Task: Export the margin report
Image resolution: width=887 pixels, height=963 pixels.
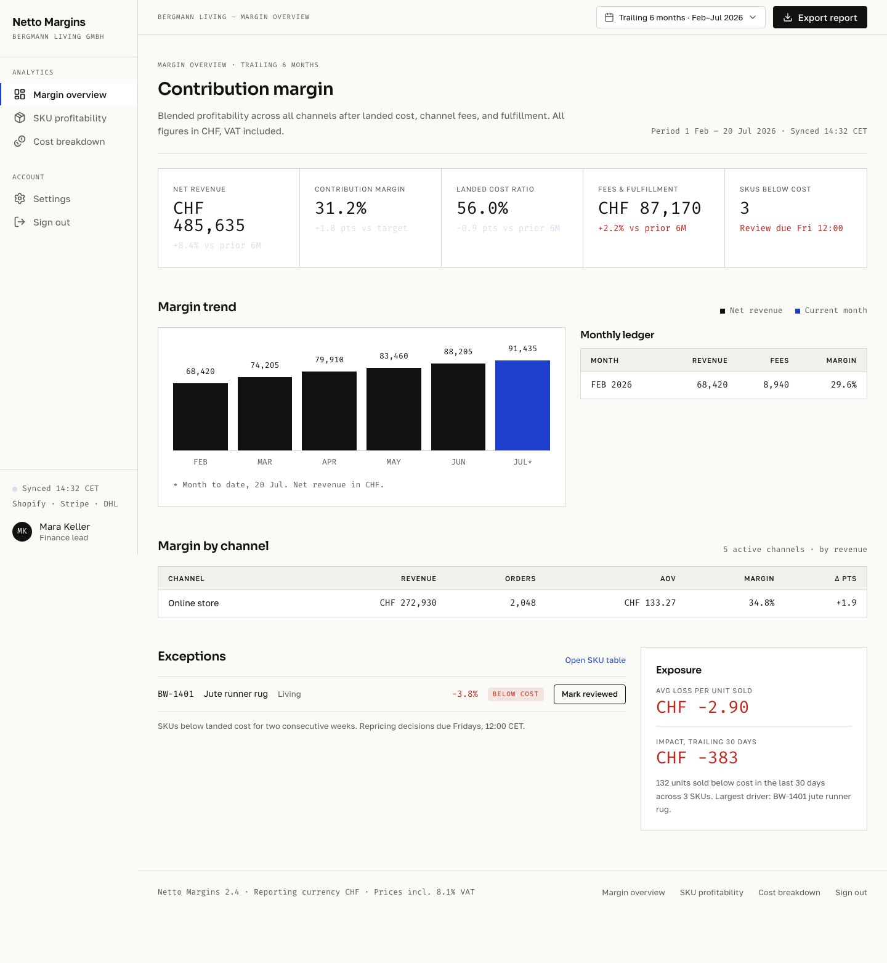Action: pyautogui.click(x=820, y=17)
